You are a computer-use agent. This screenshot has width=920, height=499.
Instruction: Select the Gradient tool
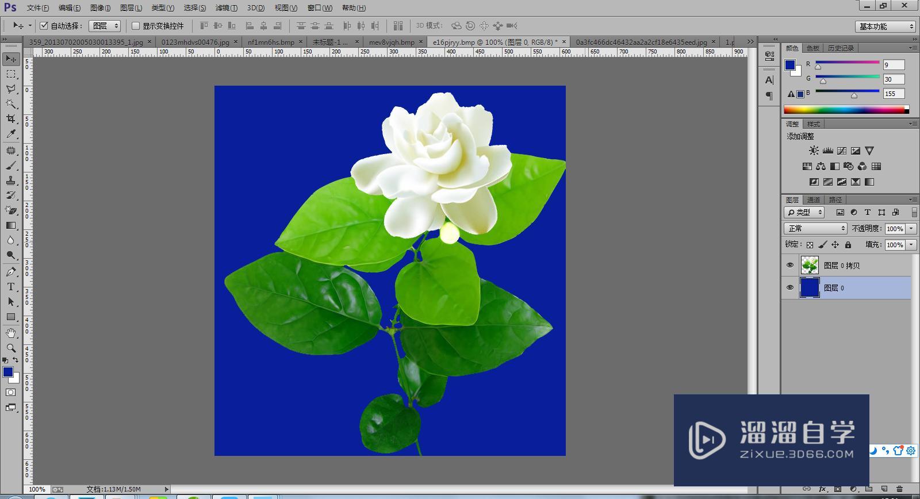click(x=10, y=225)
